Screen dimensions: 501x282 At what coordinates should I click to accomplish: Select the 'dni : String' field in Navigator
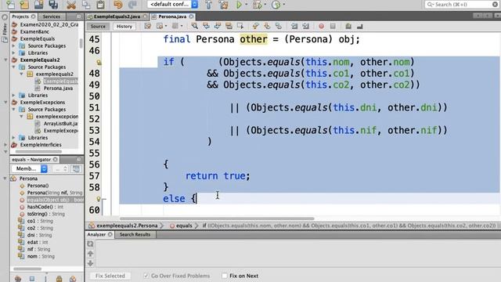pyautogui.click(x=39, y=235)
